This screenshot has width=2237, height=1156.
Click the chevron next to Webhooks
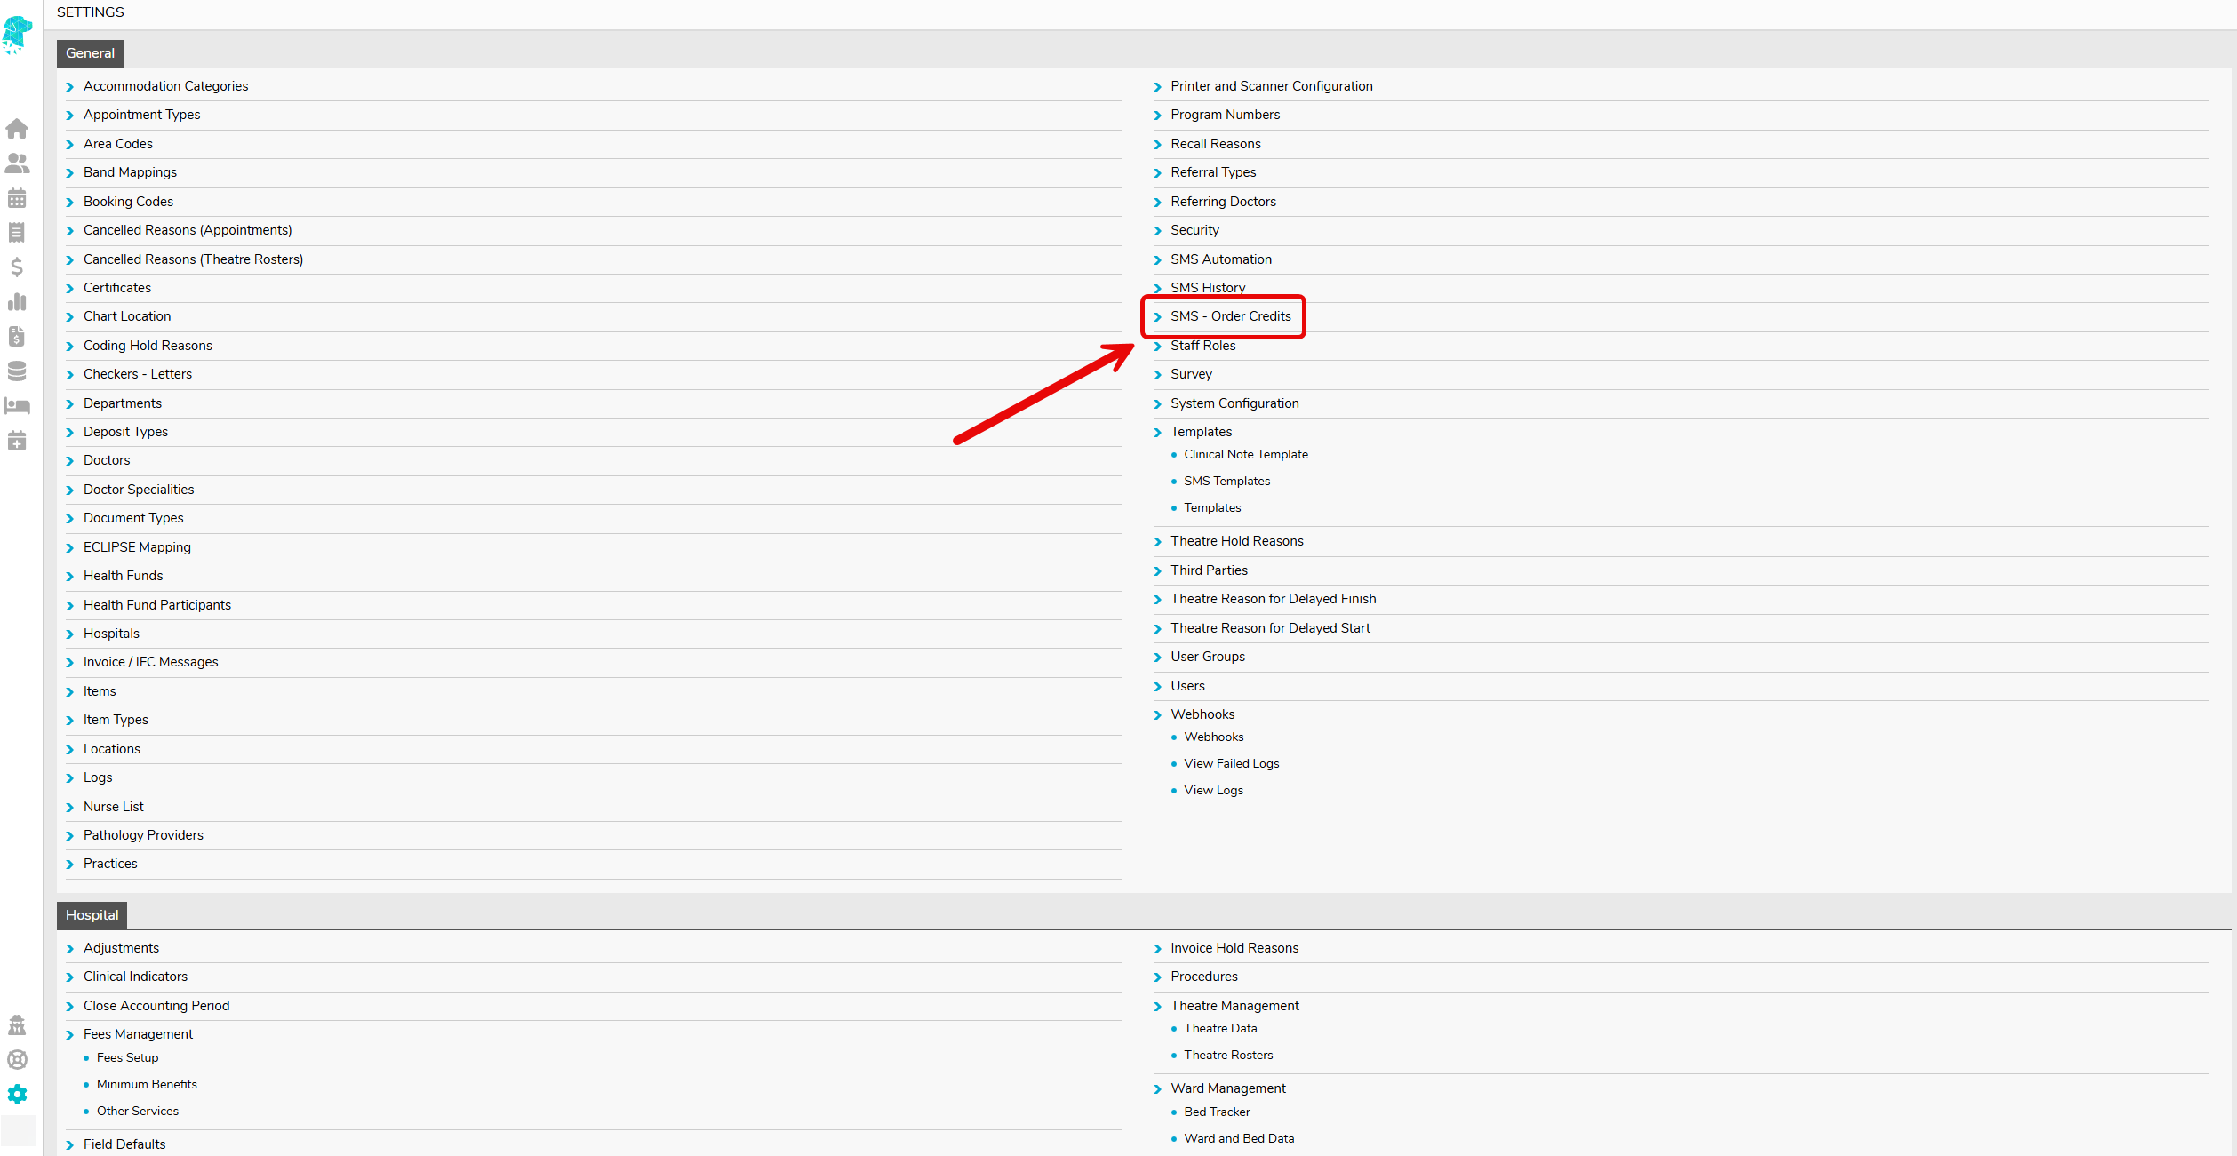(1157, 715)
